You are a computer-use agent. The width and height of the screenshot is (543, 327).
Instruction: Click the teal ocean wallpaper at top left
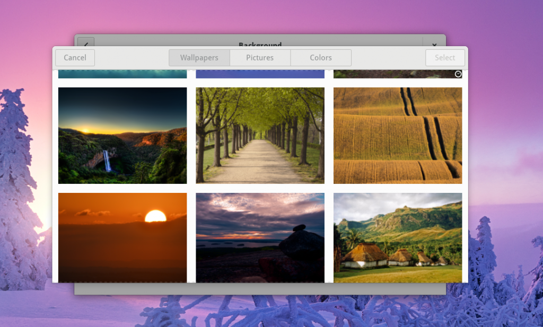pos(122,73)
